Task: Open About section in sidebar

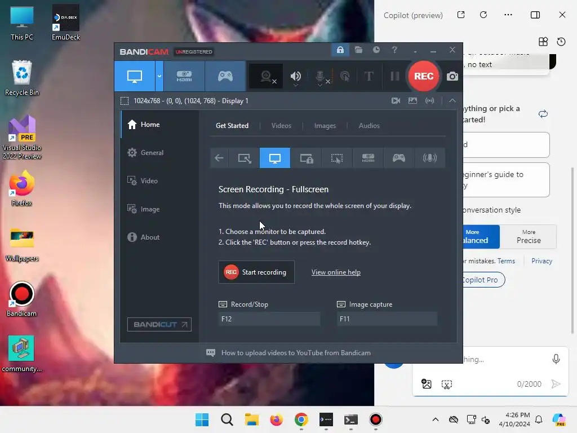Action: [x=159, y=237]
